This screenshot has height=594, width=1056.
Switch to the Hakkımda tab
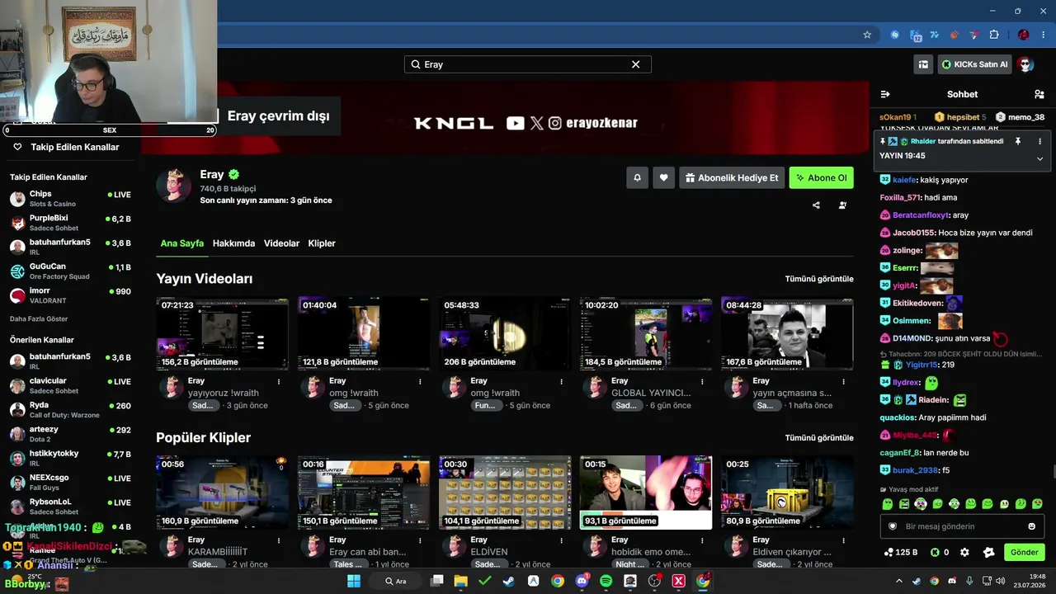(233, 243)
